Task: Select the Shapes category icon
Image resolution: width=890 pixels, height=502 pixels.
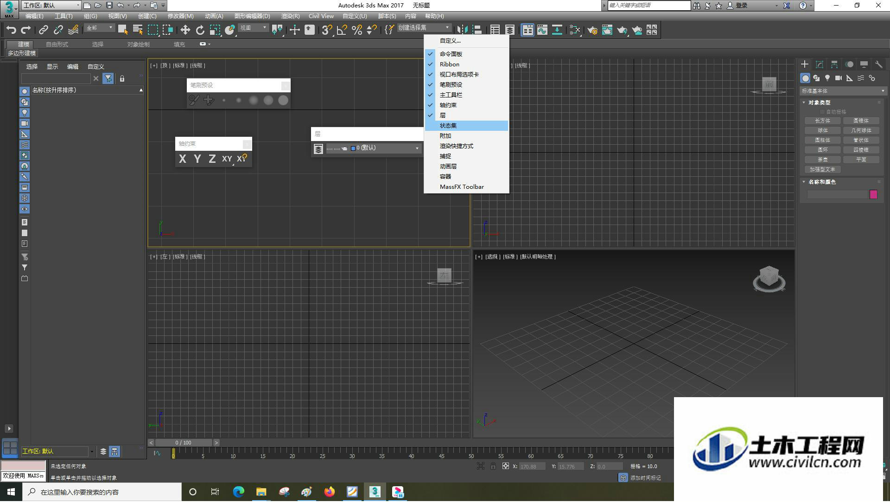Action: [816, 78]
